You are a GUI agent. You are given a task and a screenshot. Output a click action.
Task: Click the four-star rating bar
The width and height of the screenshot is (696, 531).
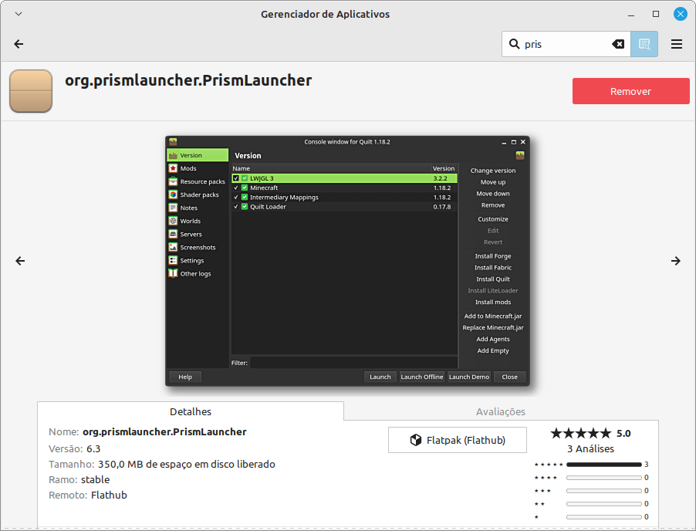click(x=603, y=478)
